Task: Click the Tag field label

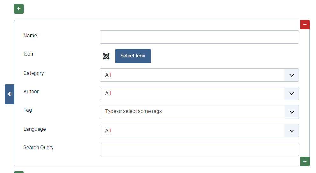Action: pyautogui.click(x=28, y=110)
